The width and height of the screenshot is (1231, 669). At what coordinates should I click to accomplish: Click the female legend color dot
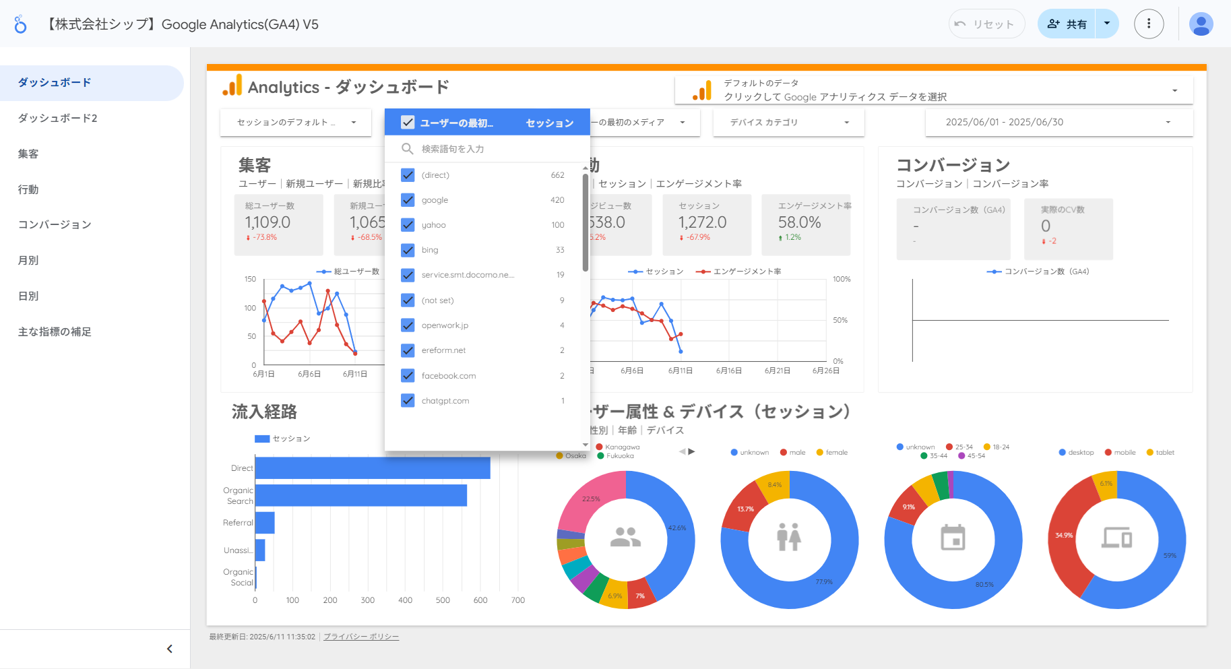(x=820, y=453)
